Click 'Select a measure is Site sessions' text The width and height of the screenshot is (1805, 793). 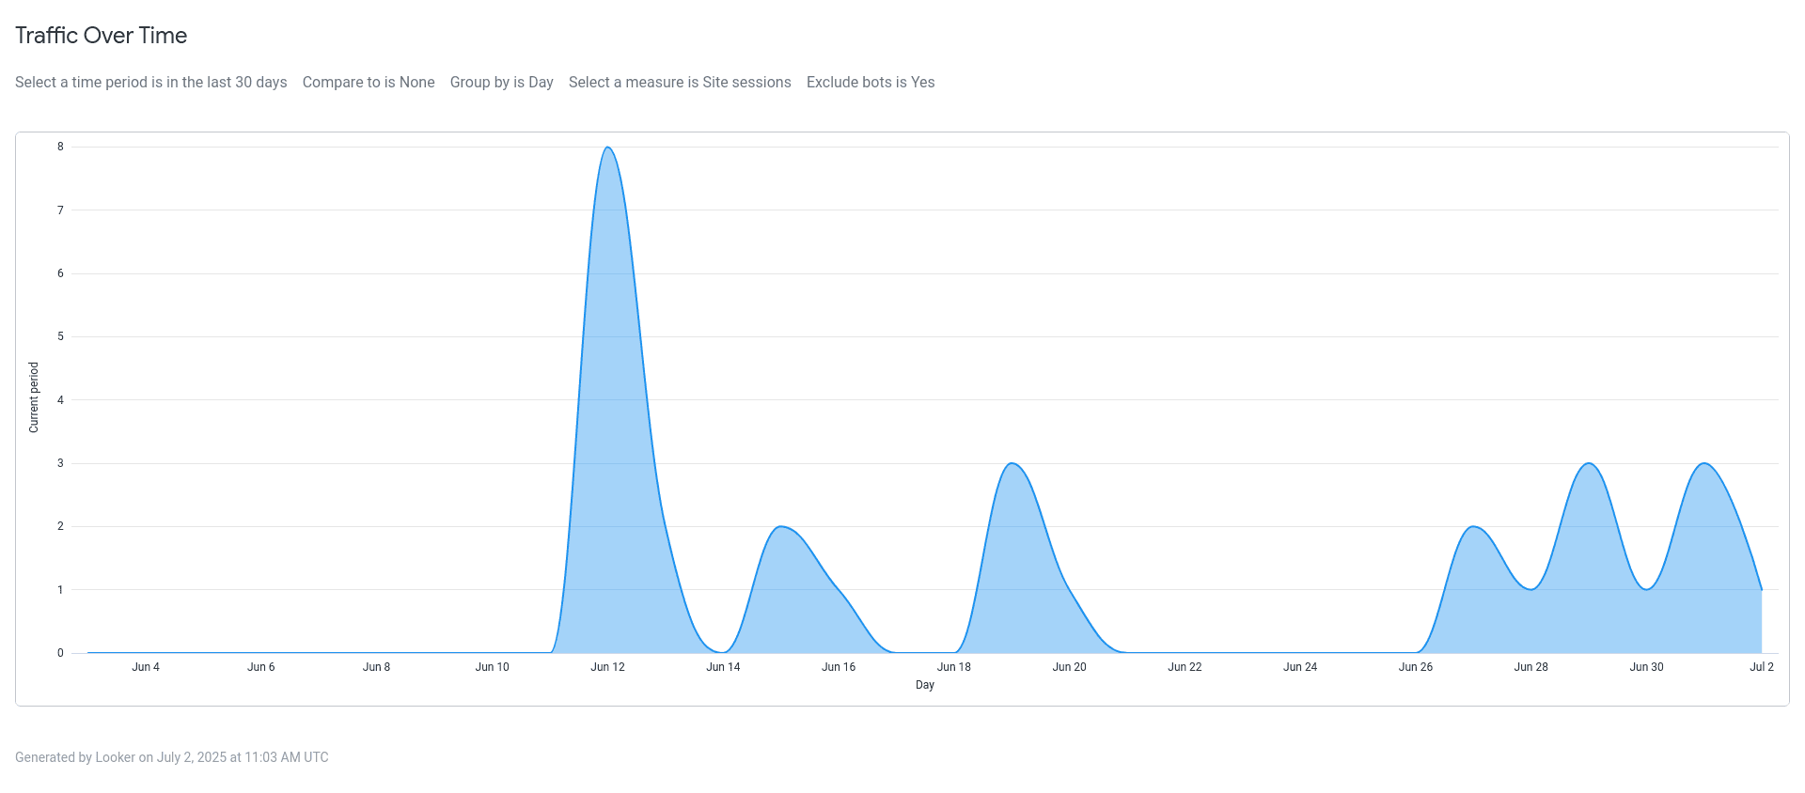pos(680,83)
